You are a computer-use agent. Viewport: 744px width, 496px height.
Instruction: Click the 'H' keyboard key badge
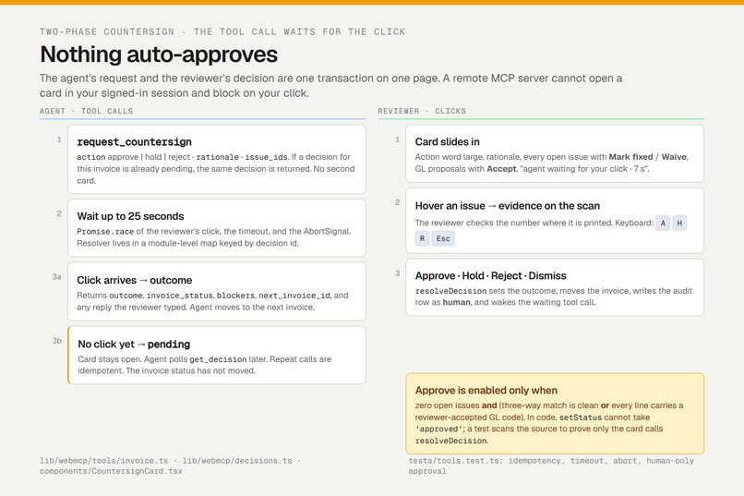point(679,224)
